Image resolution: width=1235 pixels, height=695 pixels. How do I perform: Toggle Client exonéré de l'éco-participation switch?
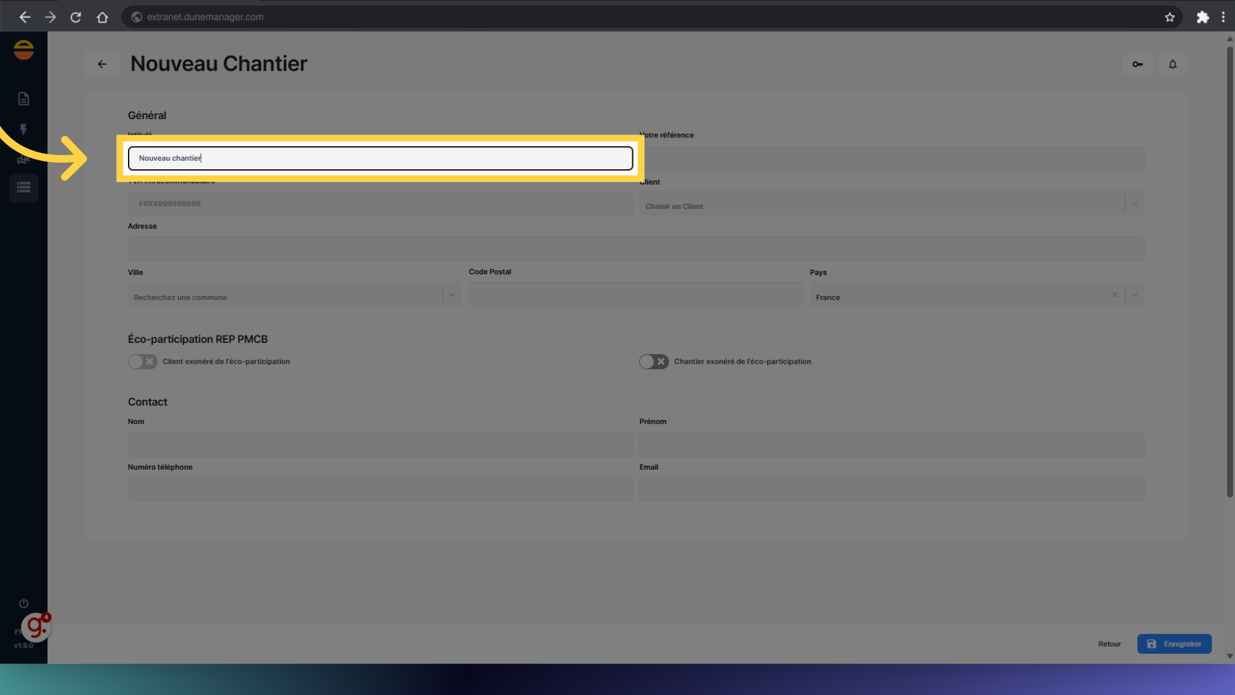click(x=142, y=362)
